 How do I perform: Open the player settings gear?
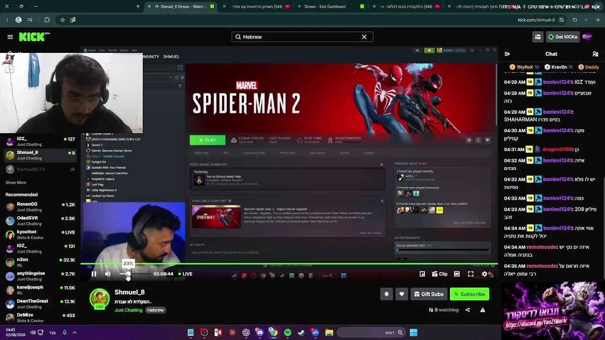[484, 274]
